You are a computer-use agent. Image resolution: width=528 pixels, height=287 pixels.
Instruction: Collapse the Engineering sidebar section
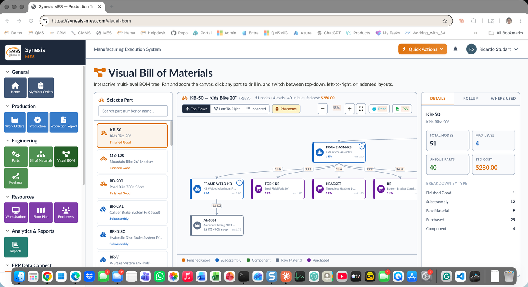point(21,140)
